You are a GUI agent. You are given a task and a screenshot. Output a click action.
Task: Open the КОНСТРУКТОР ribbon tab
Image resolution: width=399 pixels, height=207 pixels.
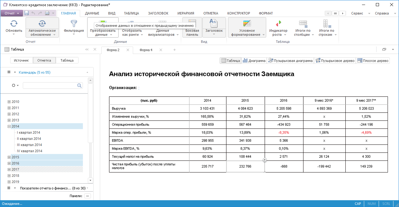click(x=239, y=13)
